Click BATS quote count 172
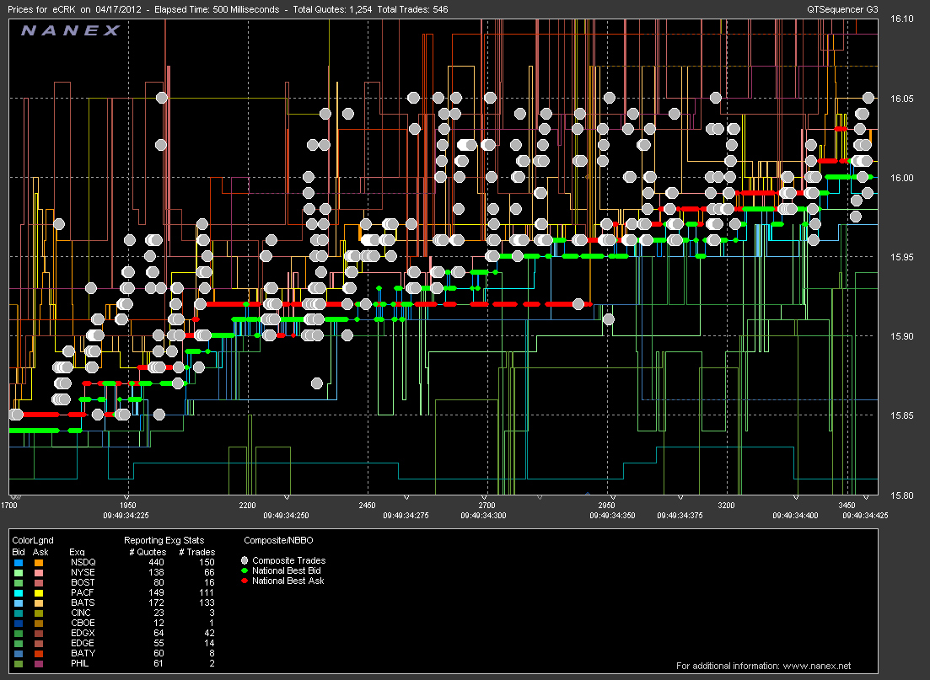Image resolution: width=930 pixels, height=680 pixels. click(x=156, y=602)
